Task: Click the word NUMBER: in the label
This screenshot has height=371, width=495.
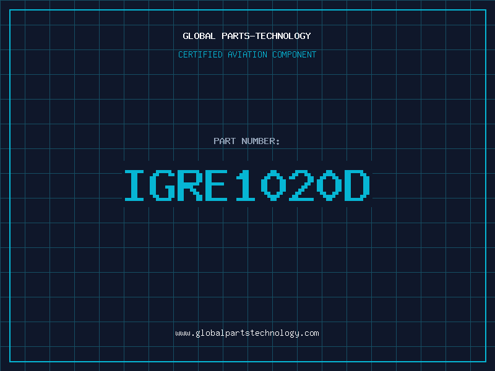Action: (x=261, y=141)
